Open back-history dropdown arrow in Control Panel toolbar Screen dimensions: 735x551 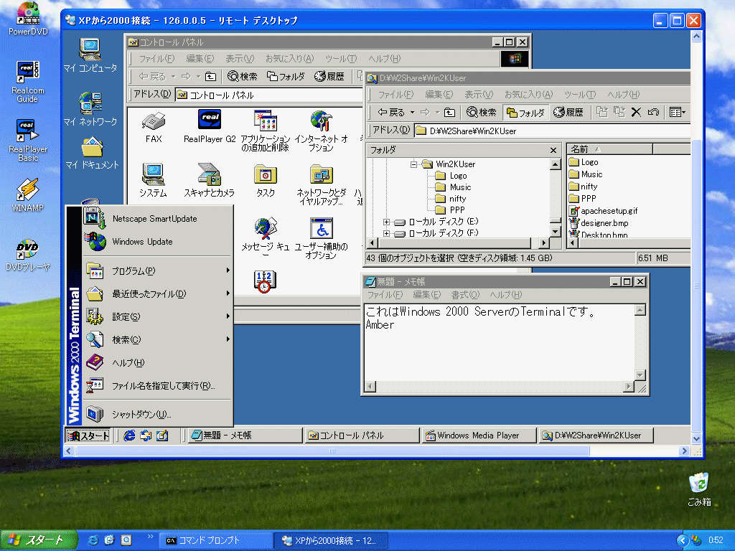[x=174, y=76]
